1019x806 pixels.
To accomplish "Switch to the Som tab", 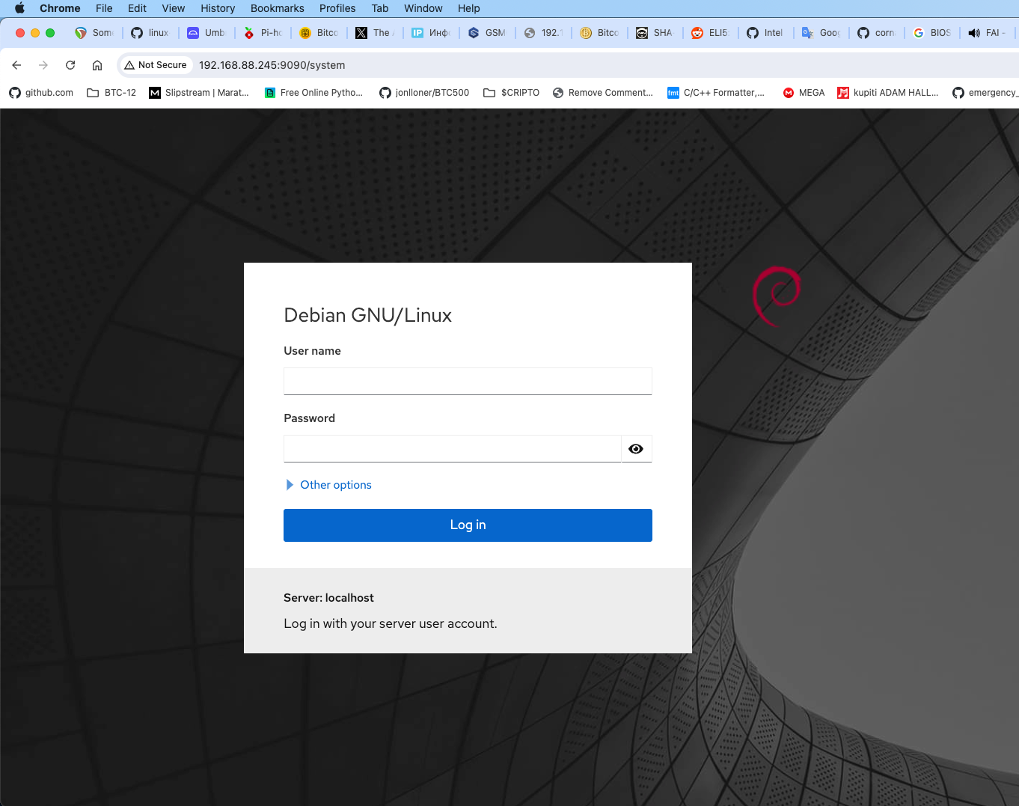I will point(94,33).
